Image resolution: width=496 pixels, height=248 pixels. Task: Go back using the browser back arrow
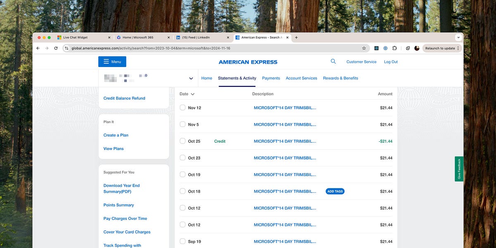(x=38, y=48)
